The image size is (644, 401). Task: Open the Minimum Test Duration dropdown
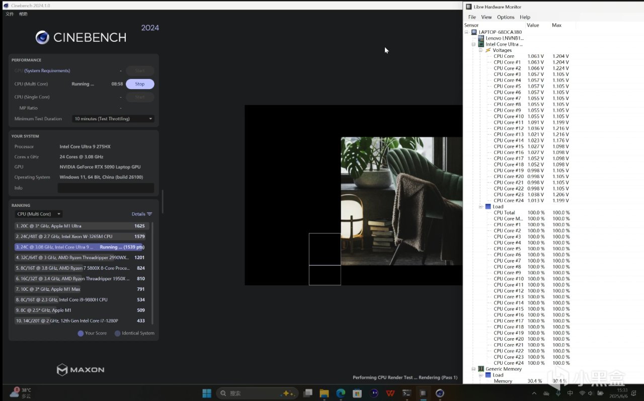[x=113, y=119]
